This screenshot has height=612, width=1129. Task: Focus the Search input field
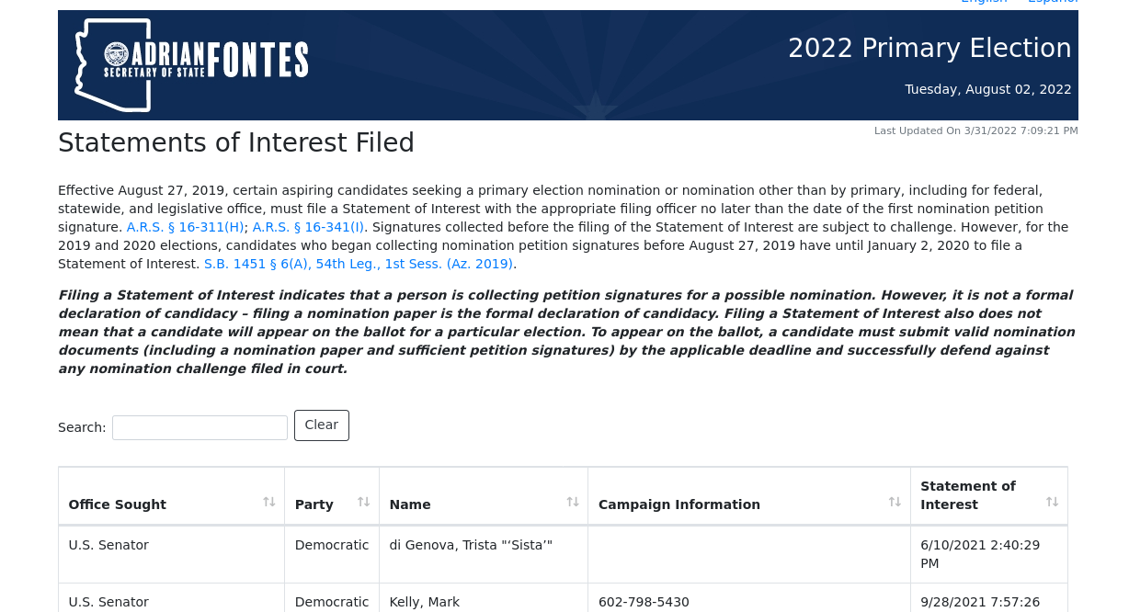point(200,427)
